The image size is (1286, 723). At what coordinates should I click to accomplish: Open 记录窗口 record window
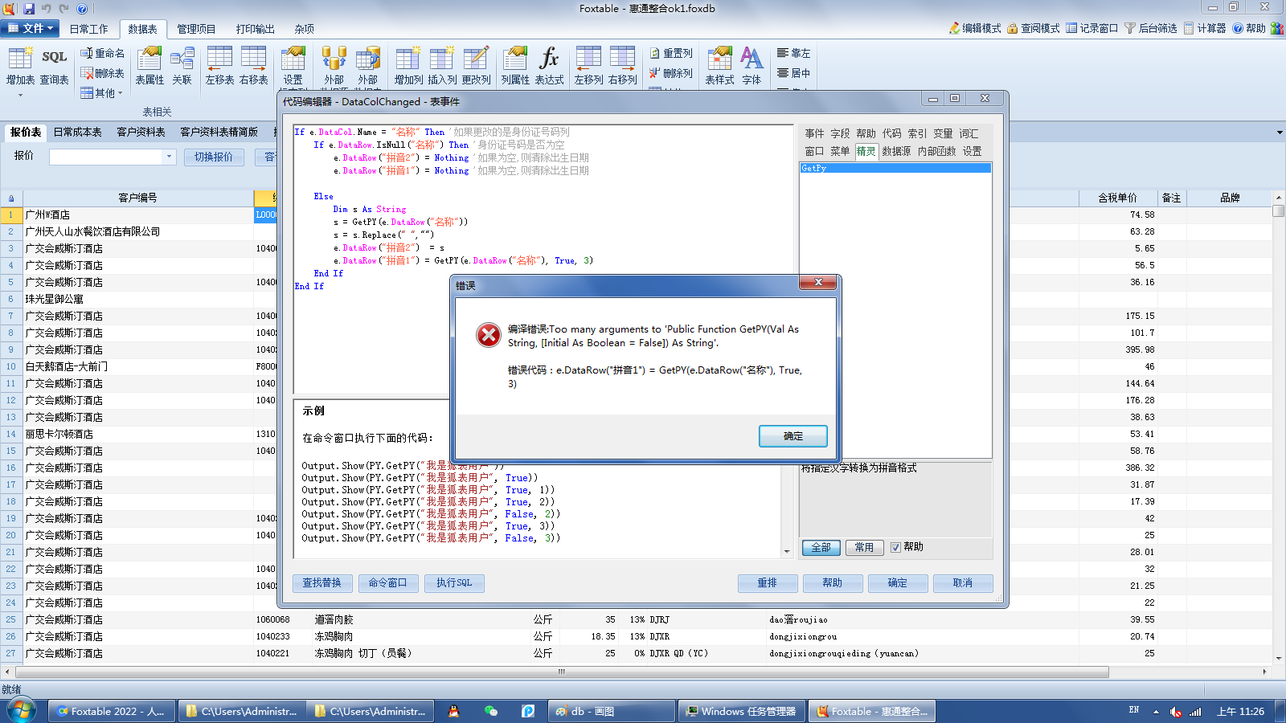point(1092,28)
